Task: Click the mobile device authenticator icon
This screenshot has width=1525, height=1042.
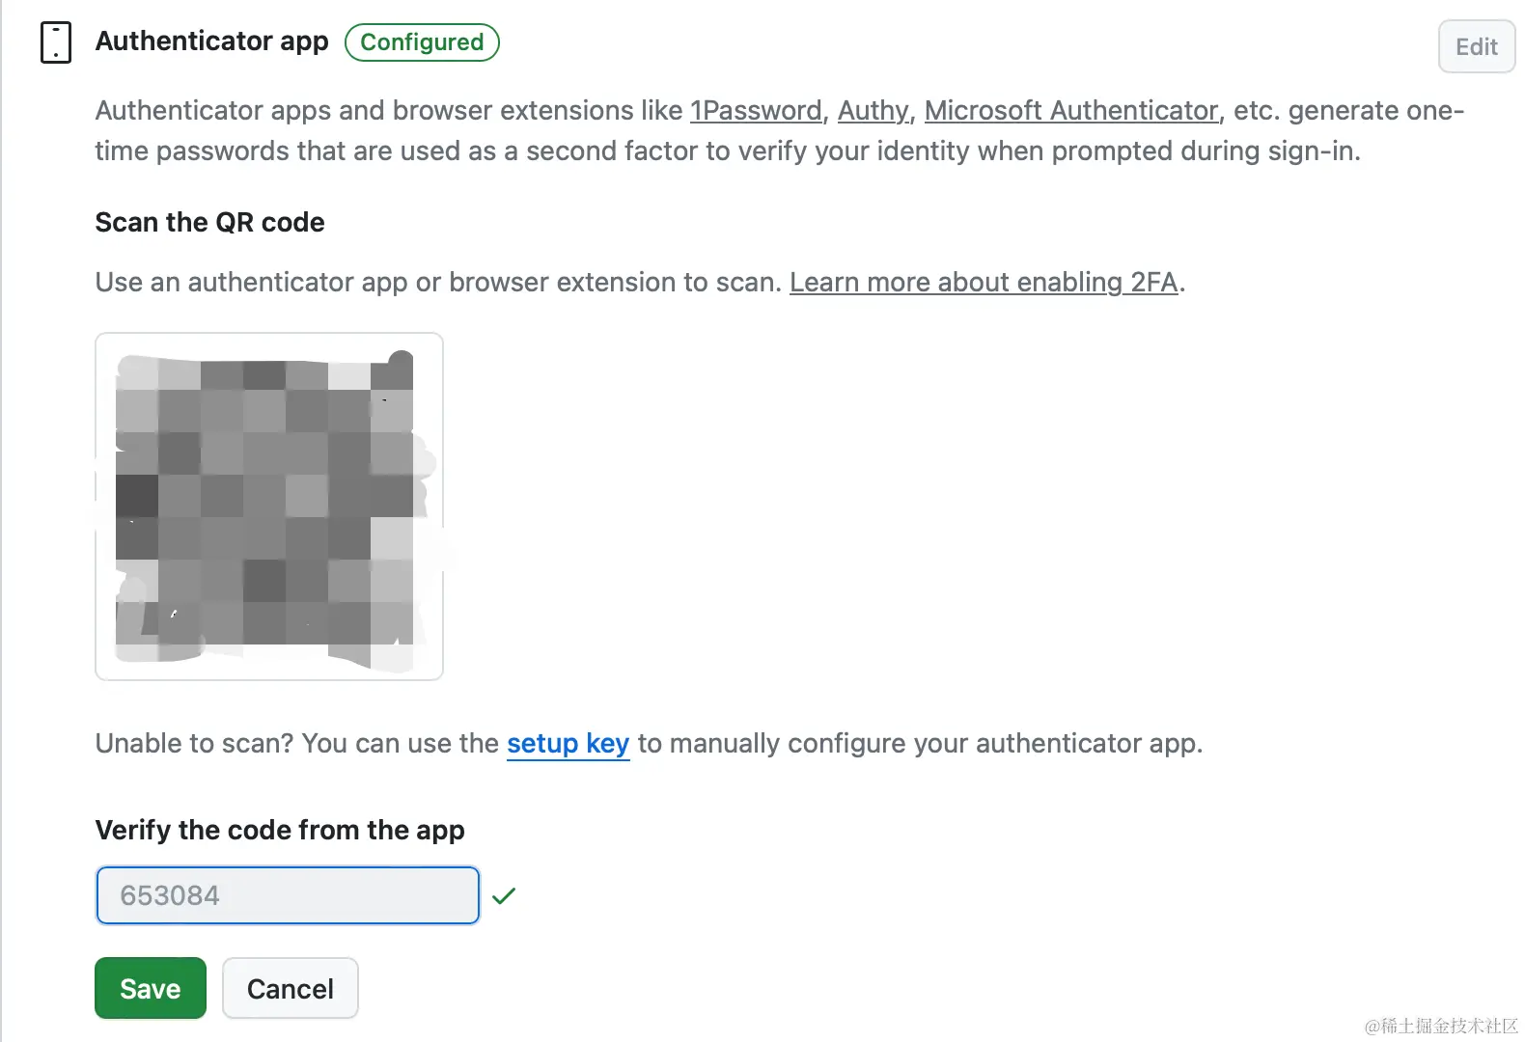Action: [56, 41]
